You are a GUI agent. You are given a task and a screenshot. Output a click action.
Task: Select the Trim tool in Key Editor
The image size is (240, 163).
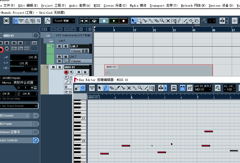point(118,88)
